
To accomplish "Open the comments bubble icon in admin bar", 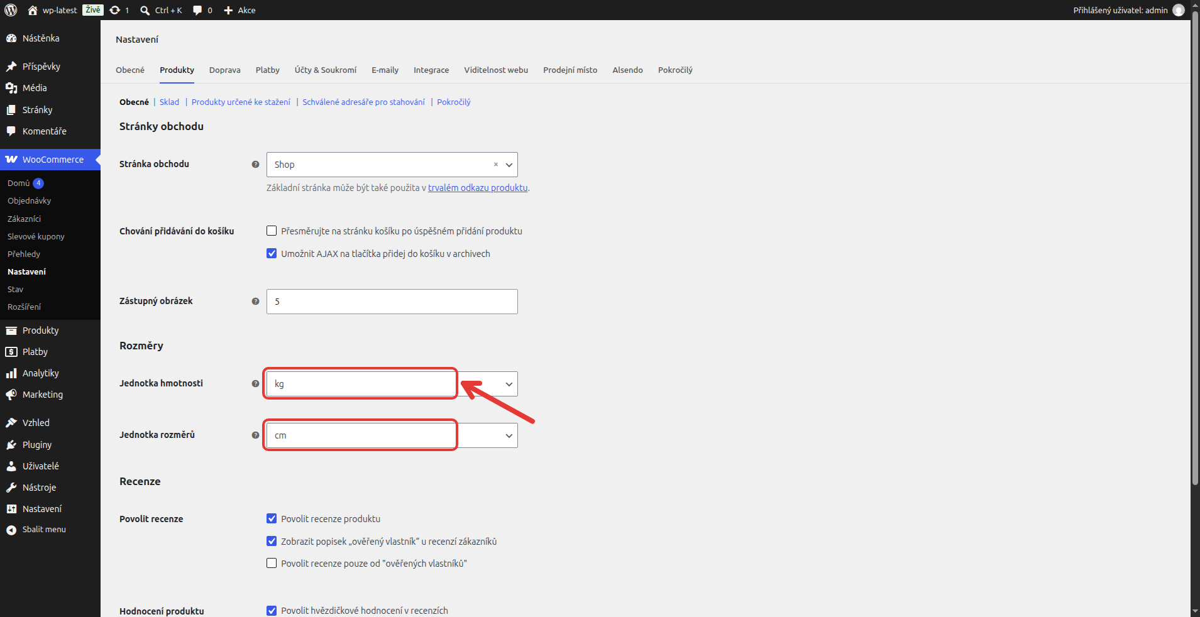I will (197, 10).
